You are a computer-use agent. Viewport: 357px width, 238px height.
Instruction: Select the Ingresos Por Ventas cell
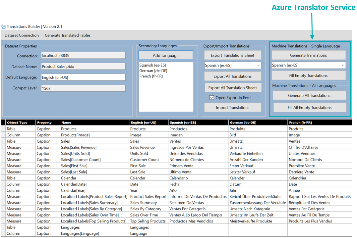198,147
